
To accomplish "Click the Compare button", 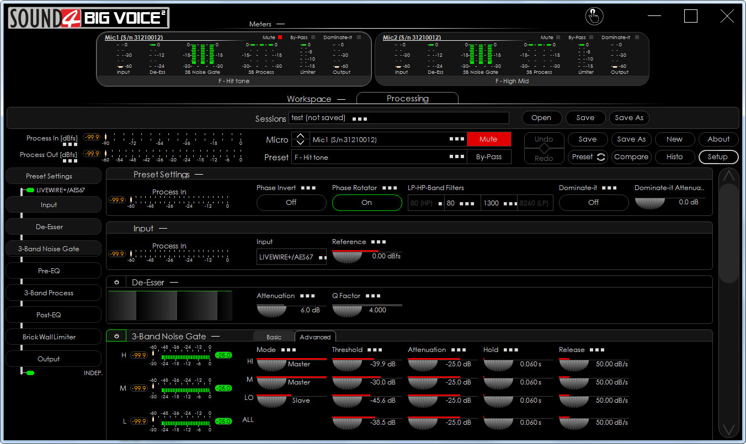I will point(631,157).
